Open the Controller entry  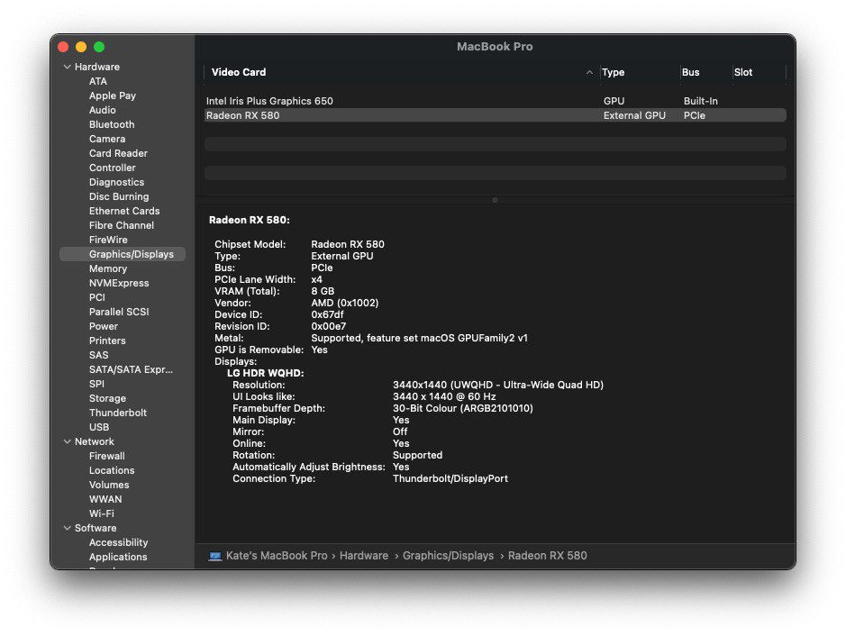click(113, 168)
